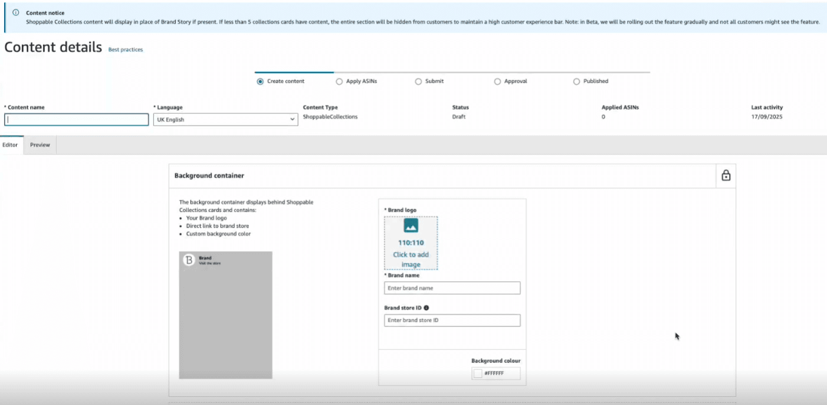
Task: Click the Content notice info icon
Action: (16, 12)
